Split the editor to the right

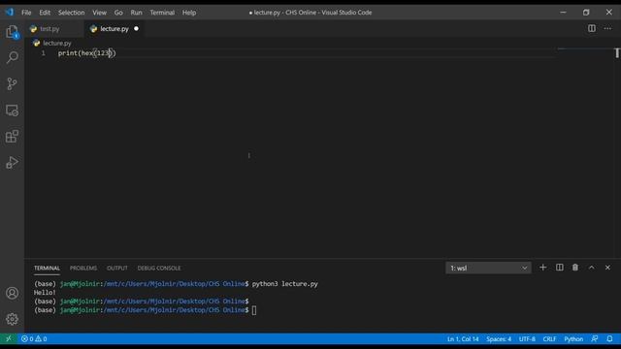click(591, 28)
